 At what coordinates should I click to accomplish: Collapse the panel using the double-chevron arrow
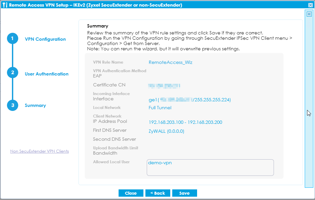[x=309, y=14]
